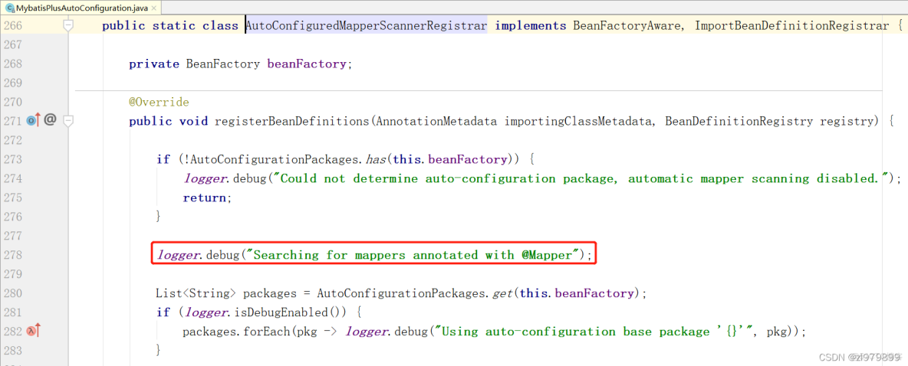Click the AutoConfiguredMapperScannerRegistrar class name
This screenshot has width=908, height=366.
[367, 26]
